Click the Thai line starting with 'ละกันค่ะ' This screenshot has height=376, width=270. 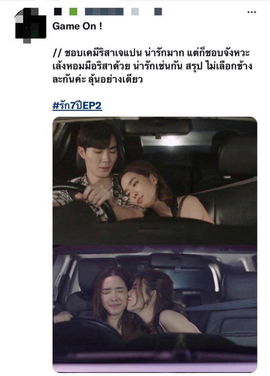[x=97, y=79]
